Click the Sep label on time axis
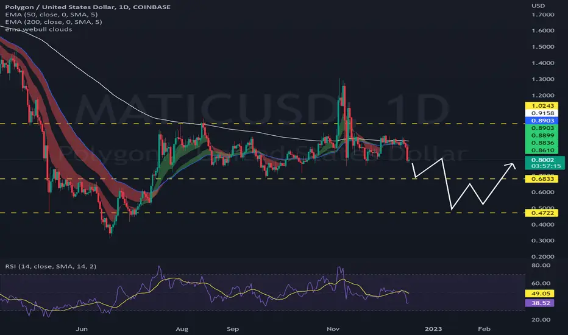This screenshot has height=335, width=568. (233, 329)
